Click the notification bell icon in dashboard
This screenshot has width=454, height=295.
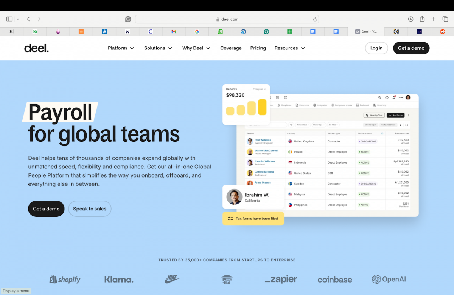(394, 97)
